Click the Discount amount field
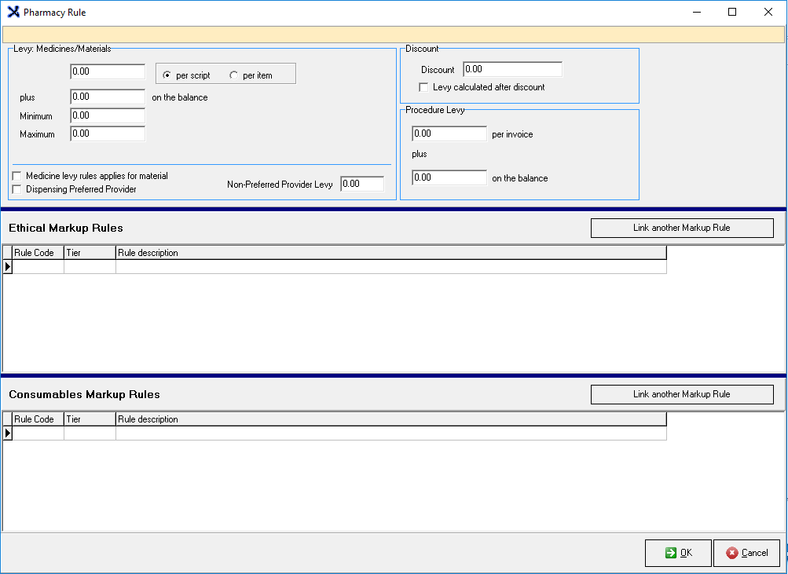This screenshot has height=574, width=788. [x=512, y=69]
